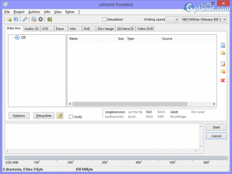
Task: Toggle the Verify checkbox
Action: [71, 117]
